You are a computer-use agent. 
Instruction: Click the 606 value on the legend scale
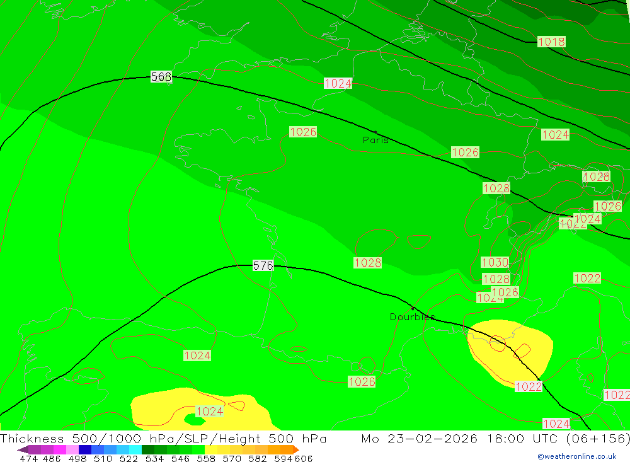[304, 458]
